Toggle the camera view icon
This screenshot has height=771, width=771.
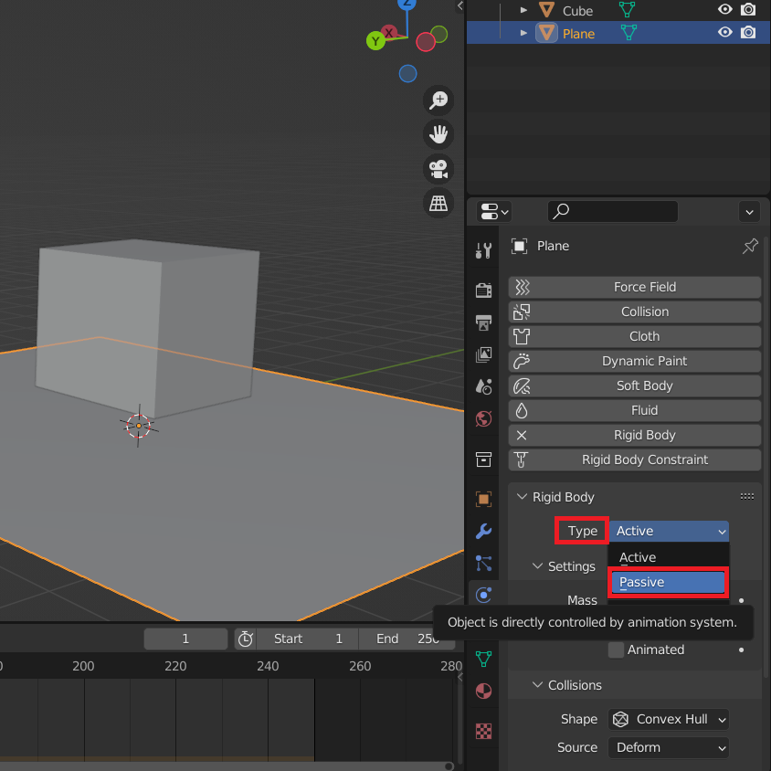(439, 169)
